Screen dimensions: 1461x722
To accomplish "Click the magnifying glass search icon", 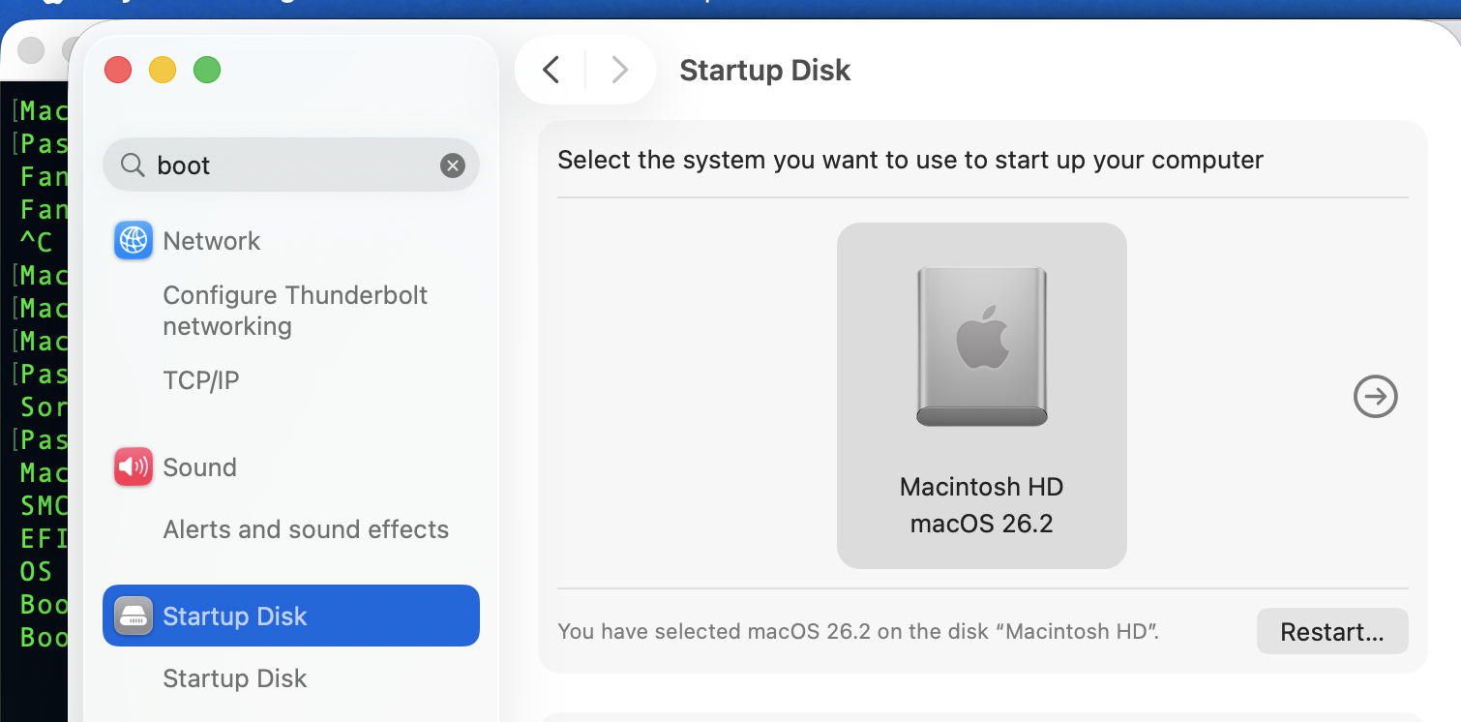I will coord(133,165).
